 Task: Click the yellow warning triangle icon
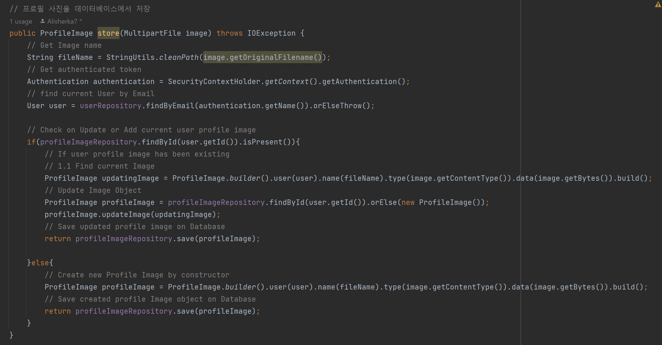click(x=657, y=5)
